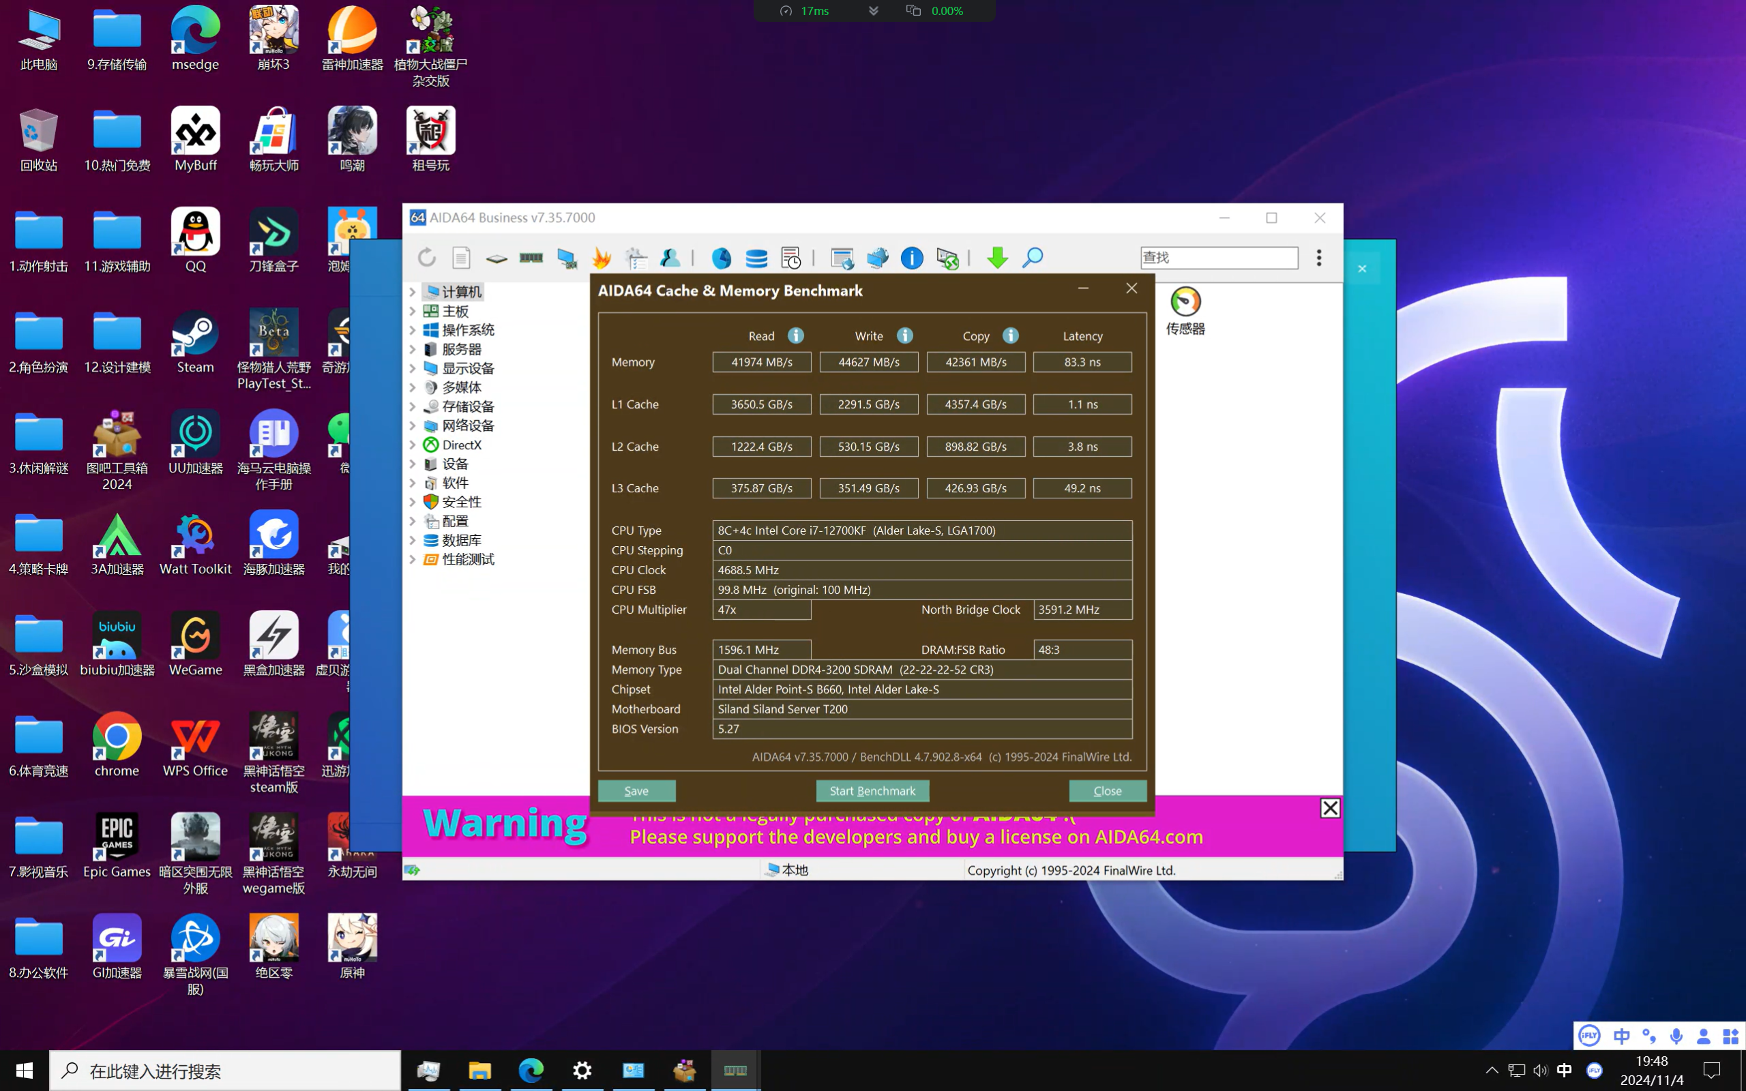Viewport: 1746px width, 1091px height.
Task: Select 软件 in the tree
Action: (x=454, y=483)
